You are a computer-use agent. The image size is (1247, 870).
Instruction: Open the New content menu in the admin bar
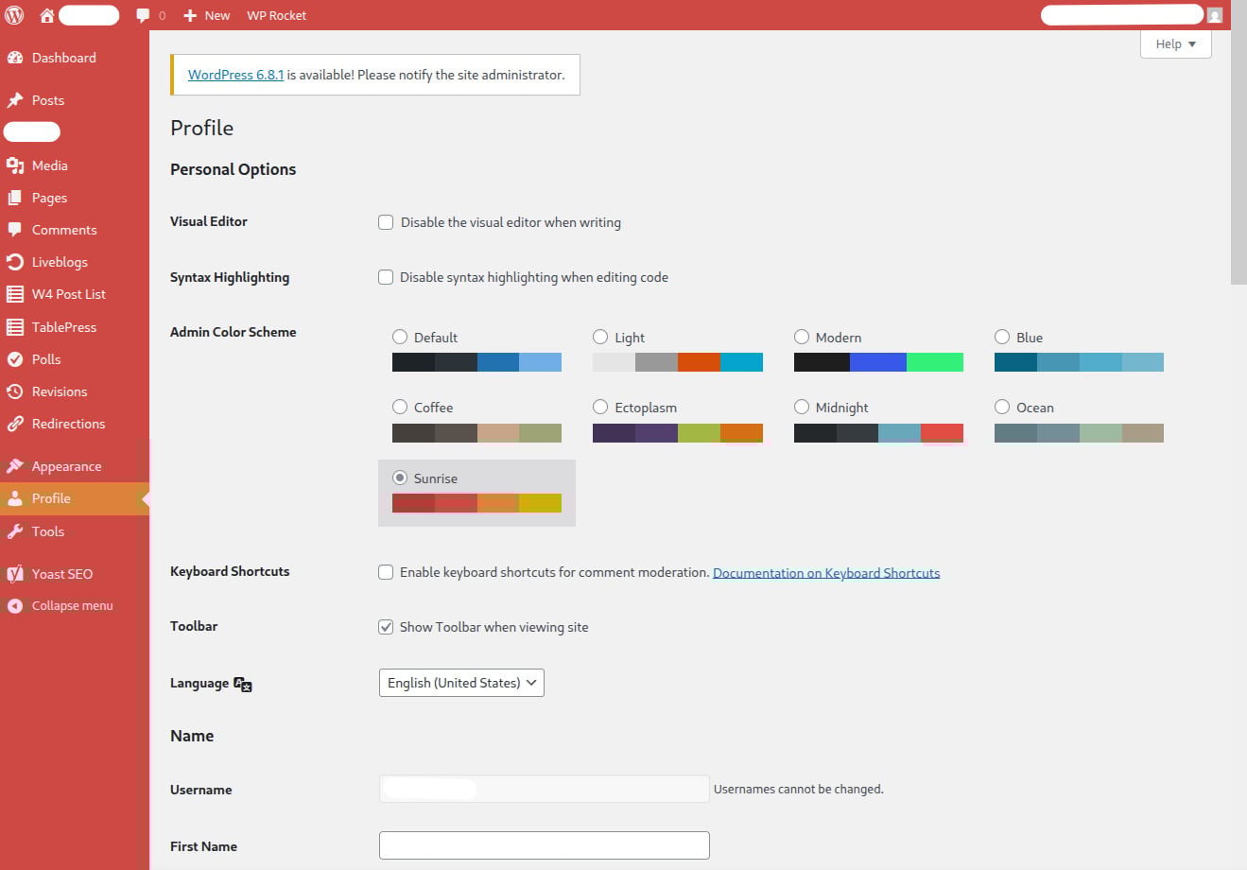(x=207, y=15)
